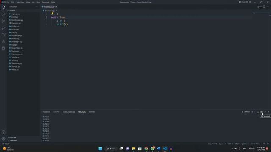271x152 pixels.
Task: Click Ln 2, Col 12 cursor position
Action: 213,144
